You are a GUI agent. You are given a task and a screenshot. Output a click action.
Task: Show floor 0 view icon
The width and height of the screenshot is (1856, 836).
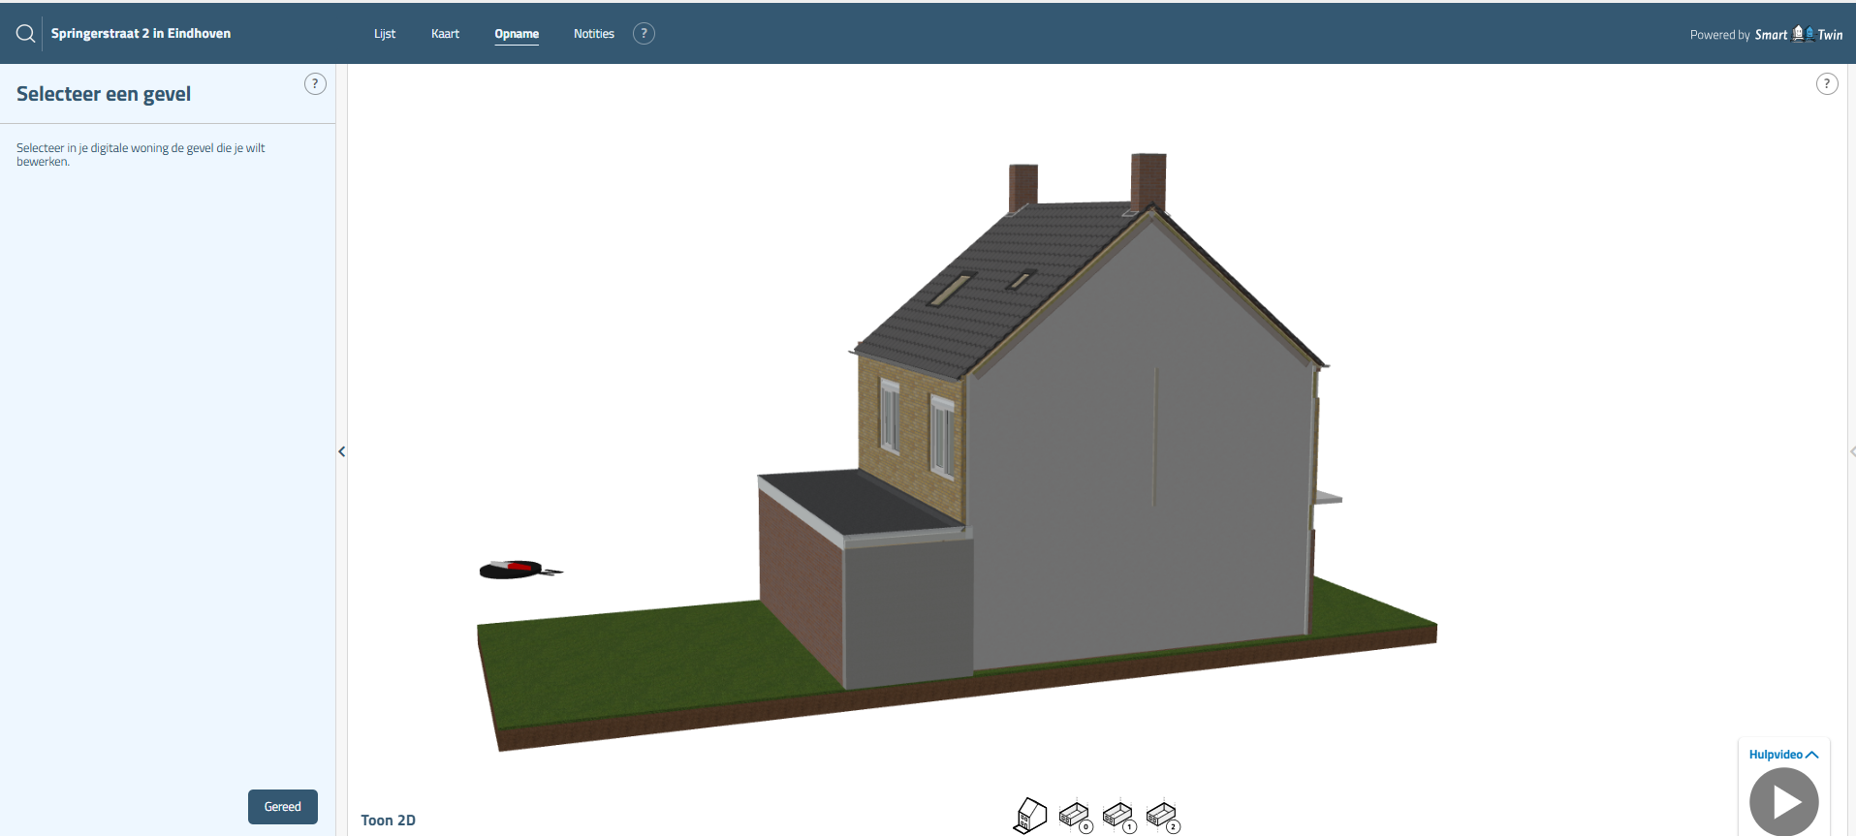[x=1074, y=816]
